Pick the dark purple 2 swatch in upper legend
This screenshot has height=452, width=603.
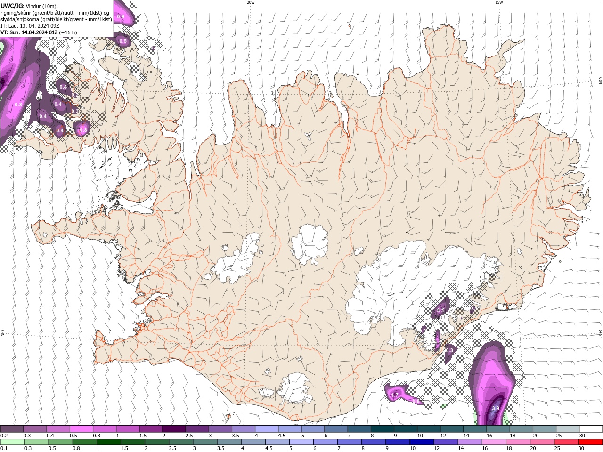click(174, 429)
